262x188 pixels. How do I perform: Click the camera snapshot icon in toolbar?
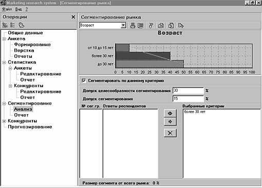coord(161,26)
